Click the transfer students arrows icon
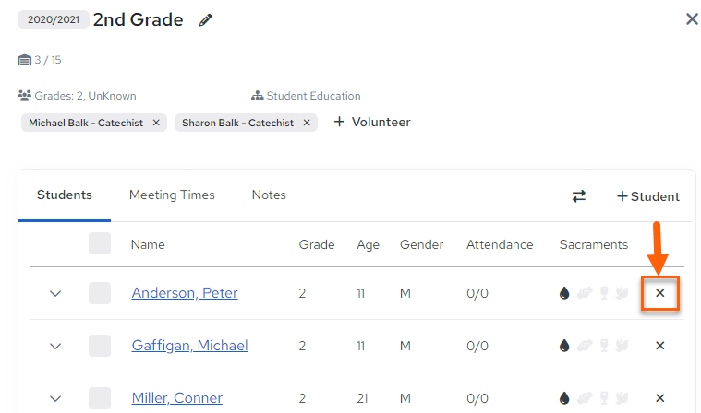The width and height of the screenshot is (701, 413). (x=579, y=196)
